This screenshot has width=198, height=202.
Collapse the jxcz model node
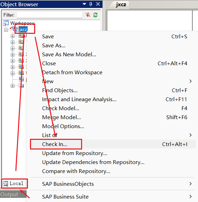coord(6,30)
